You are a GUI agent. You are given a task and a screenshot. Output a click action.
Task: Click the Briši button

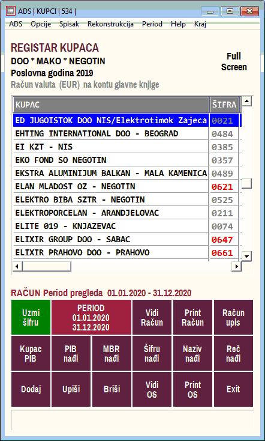[x=112, y=389]
